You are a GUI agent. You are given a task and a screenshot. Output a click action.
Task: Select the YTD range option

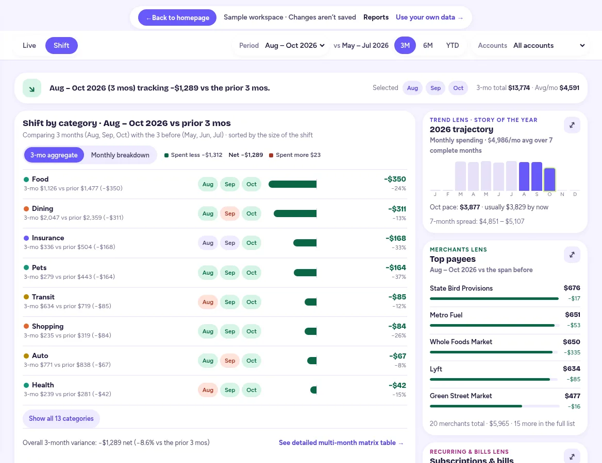coord(452,46)
